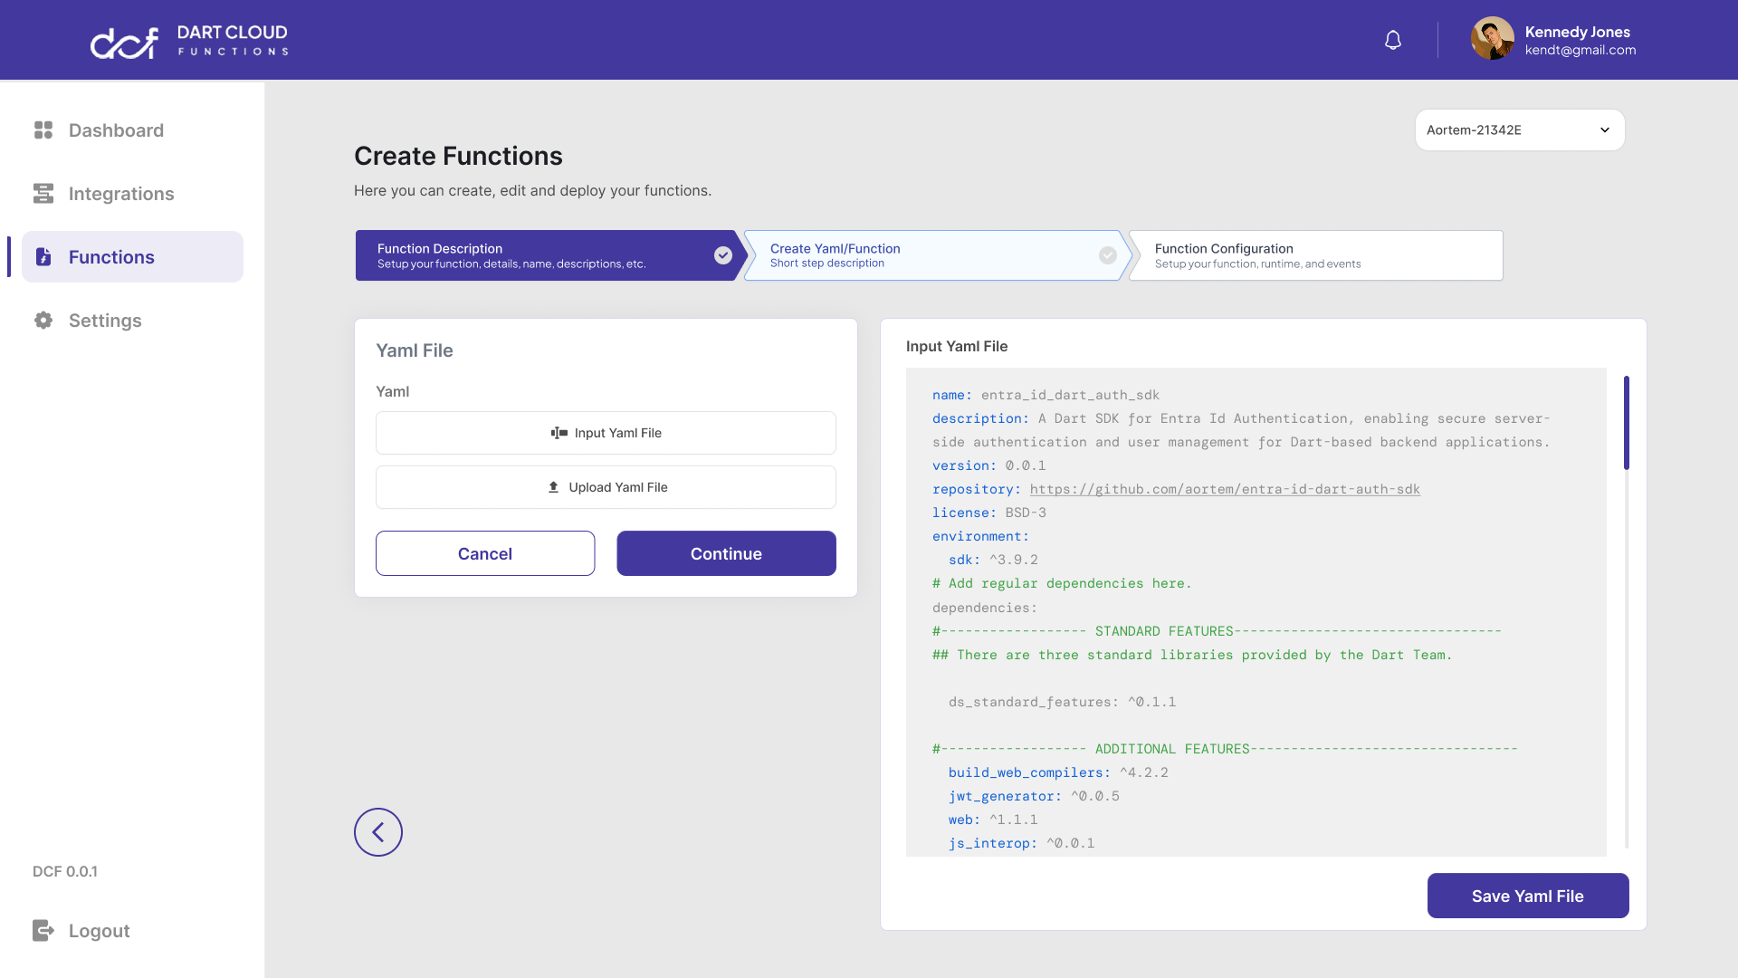
Task: Click the Dart Cloud Functions logo
Action: point(189,41)
